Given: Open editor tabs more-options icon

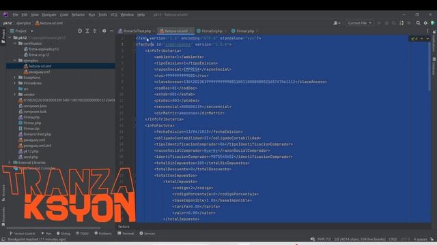Looking at the screenshot, I should tap(427, 31).
